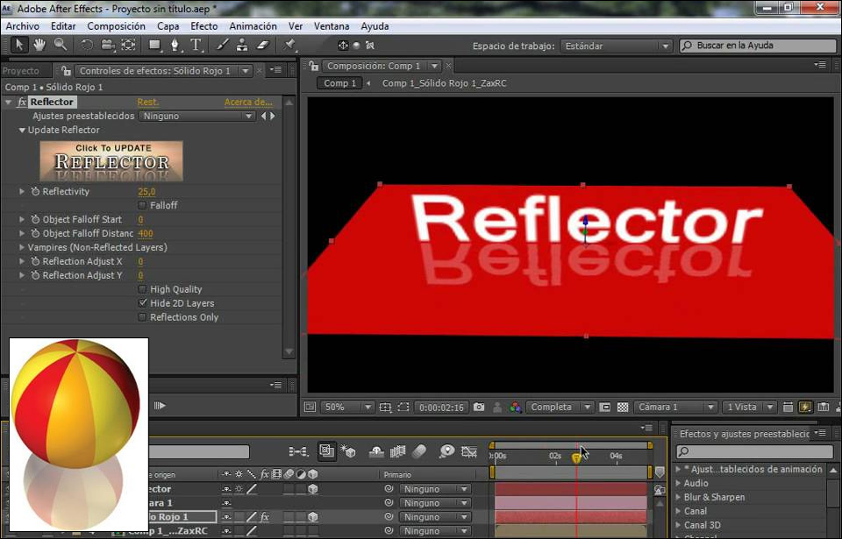Select the Horizontal Type tool
Image resolution: width=842 pixels, height=539 pixels.
(x=196, y=45)
